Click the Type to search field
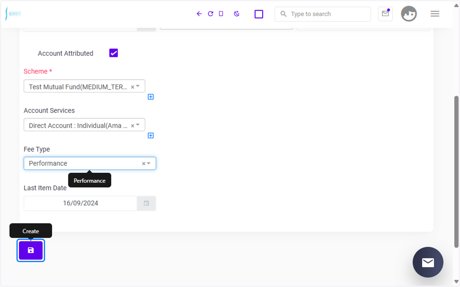460x287 pixels. 323,14
